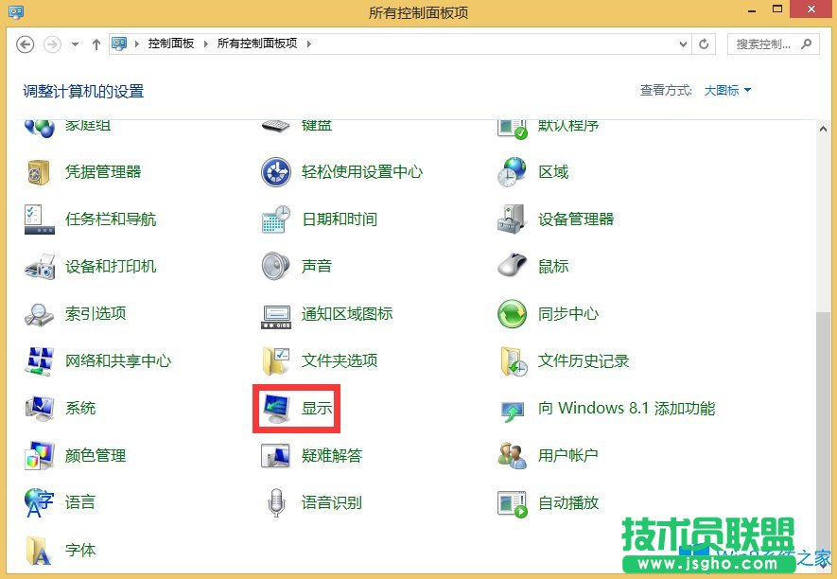Select 所有控制面板项 in the breadcrumb
This screenshot has height=579, width=837.
coord(255,44)
